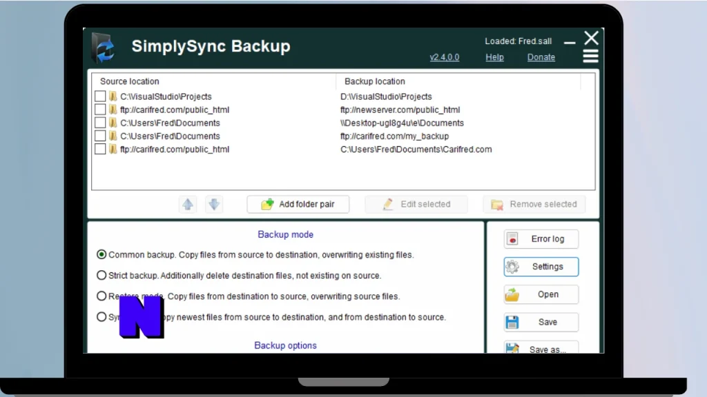Click \\Desktop-ugl8g4u\e\Documents backup path
707x397 pixels.
tap(402, 123)
